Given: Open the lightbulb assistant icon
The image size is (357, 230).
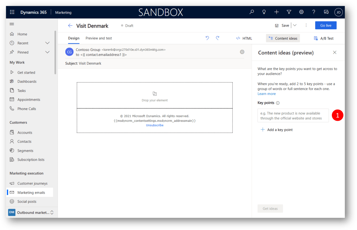Looking at the screenshot, I should 264,12.
